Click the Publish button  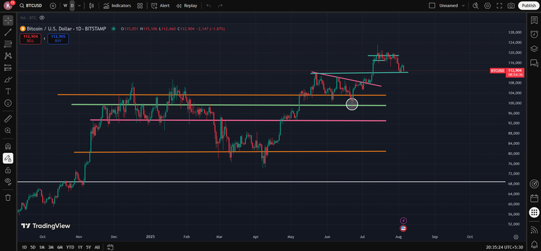[529, 5]
